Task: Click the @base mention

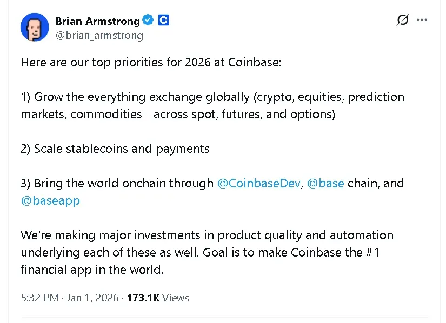Action: tap(325, 183)
